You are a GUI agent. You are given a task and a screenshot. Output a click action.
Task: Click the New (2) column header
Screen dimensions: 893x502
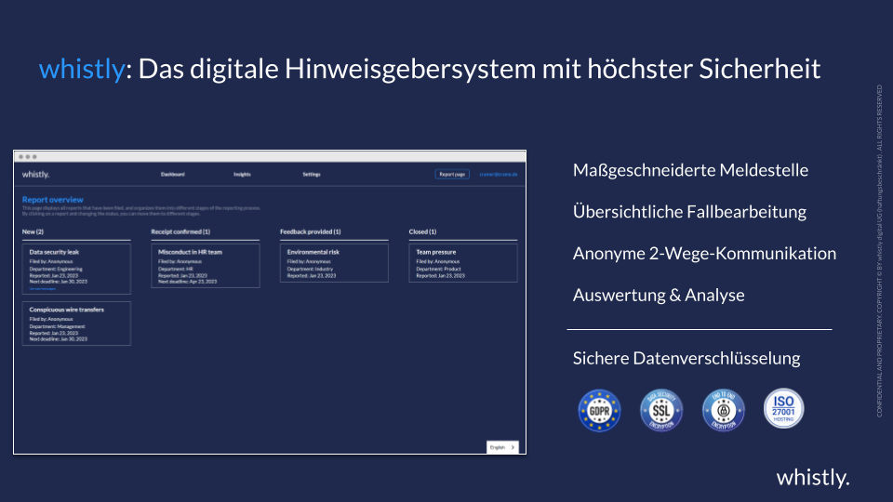click(x=33, y=231)
